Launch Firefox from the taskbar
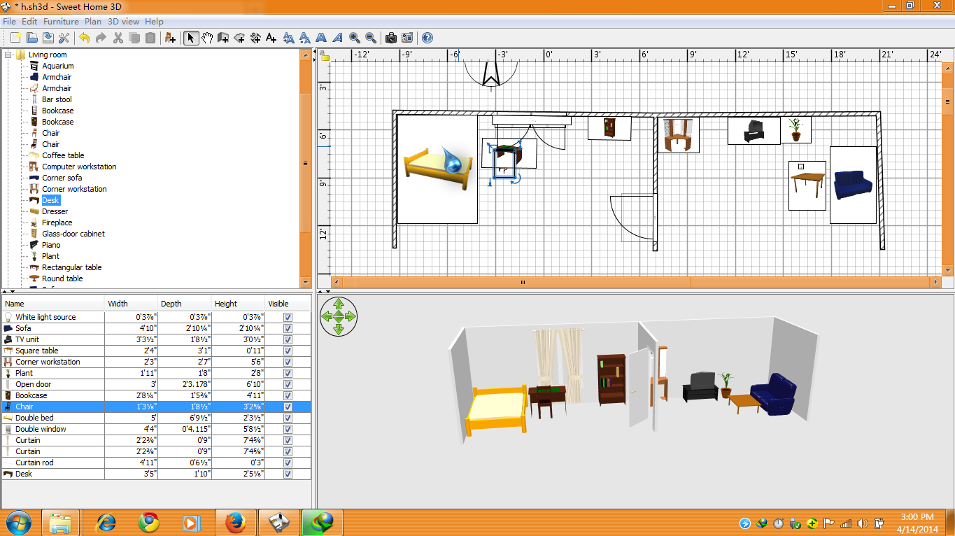 click(235, 522)
